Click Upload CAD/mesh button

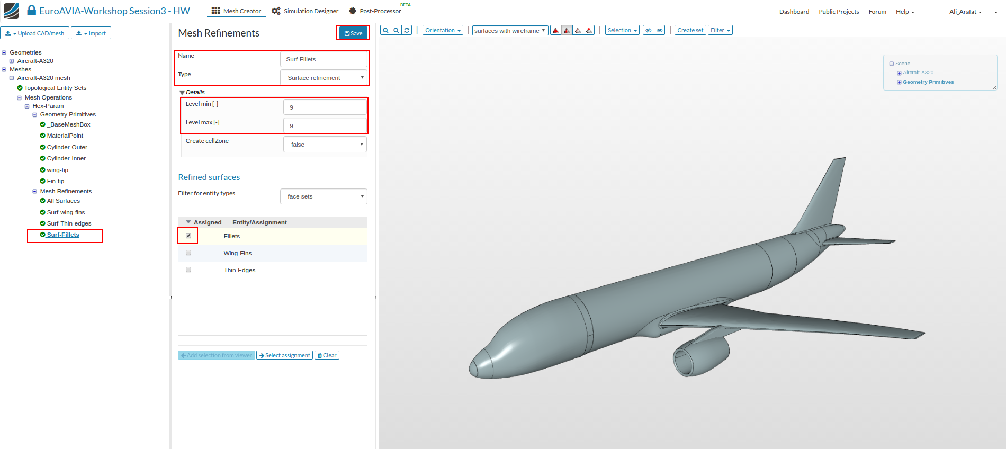coord(35,33)
